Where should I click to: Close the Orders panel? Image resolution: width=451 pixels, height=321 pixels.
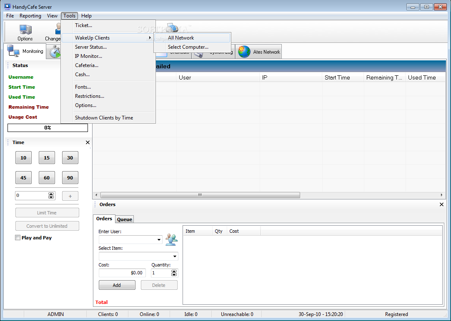coord(441,204)
